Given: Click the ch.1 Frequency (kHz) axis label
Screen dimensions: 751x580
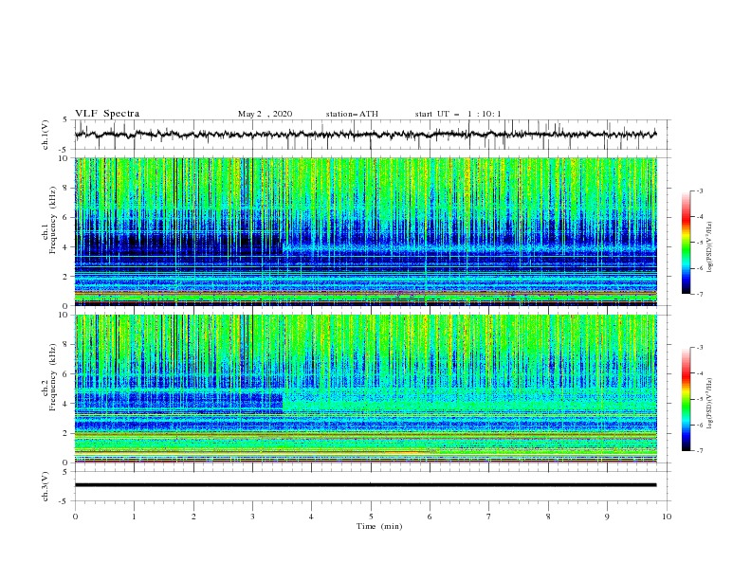Looking at the screenshot, I should pyautogui.click(x=49, y=221).
